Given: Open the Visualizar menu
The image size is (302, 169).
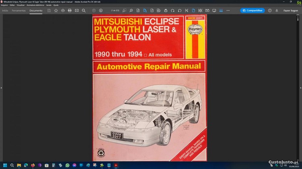Looking at the screenshot, I should 21,5.
